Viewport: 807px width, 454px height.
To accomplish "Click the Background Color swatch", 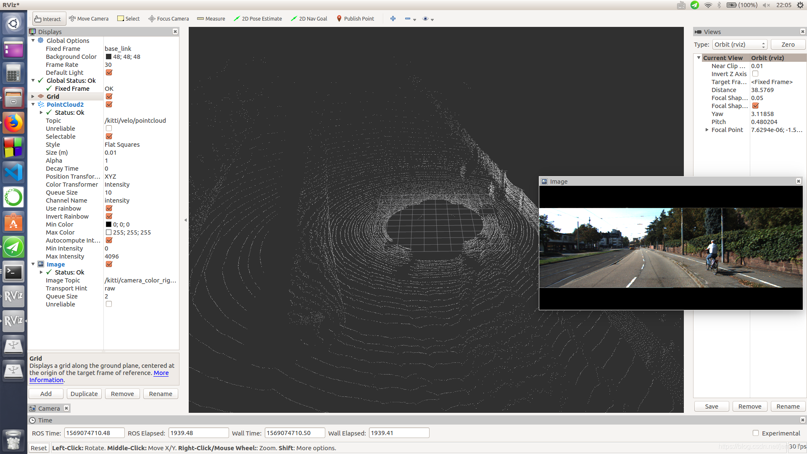I will (x=108, y=57).
